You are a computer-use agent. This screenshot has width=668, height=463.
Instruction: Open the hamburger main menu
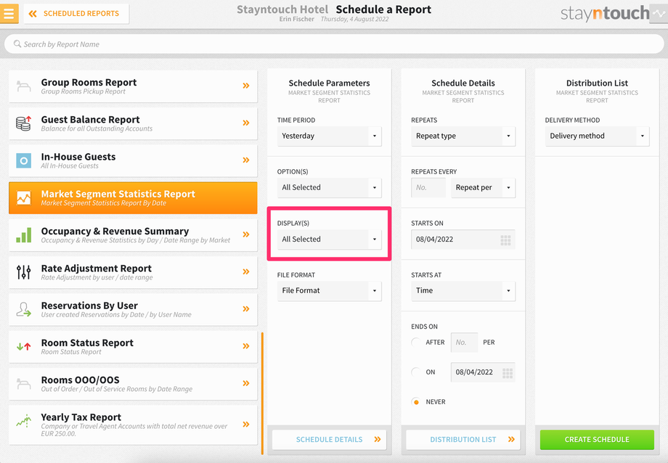coord(9,13)
